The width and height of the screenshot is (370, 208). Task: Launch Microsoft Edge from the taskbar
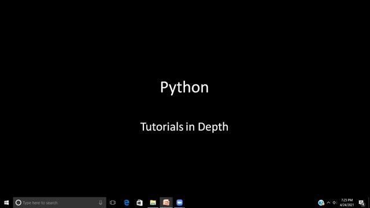pos(127,203)
